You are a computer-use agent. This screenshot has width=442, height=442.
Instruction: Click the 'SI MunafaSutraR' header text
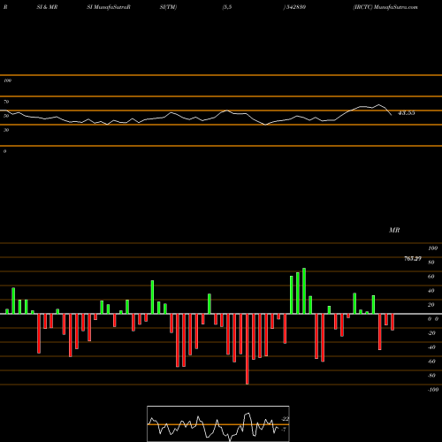click(109, 7)
